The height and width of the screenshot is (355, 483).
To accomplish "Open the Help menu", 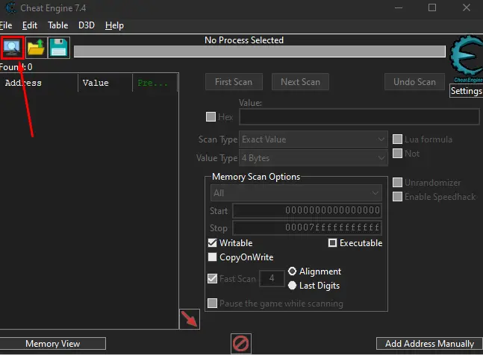I will point(114,25).
